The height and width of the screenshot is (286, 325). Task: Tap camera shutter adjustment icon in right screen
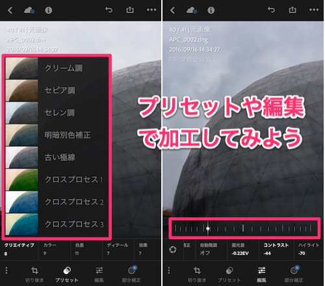click(173, 250)
